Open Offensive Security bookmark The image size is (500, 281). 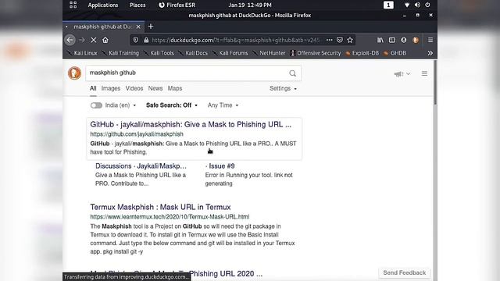click(x=316, y=53)
